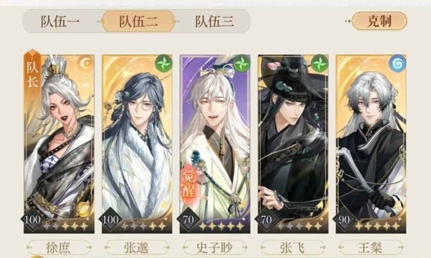Viewport: 431px width, 258px height.
Task: Select the 张飞 character card
Action: [293, 144]
